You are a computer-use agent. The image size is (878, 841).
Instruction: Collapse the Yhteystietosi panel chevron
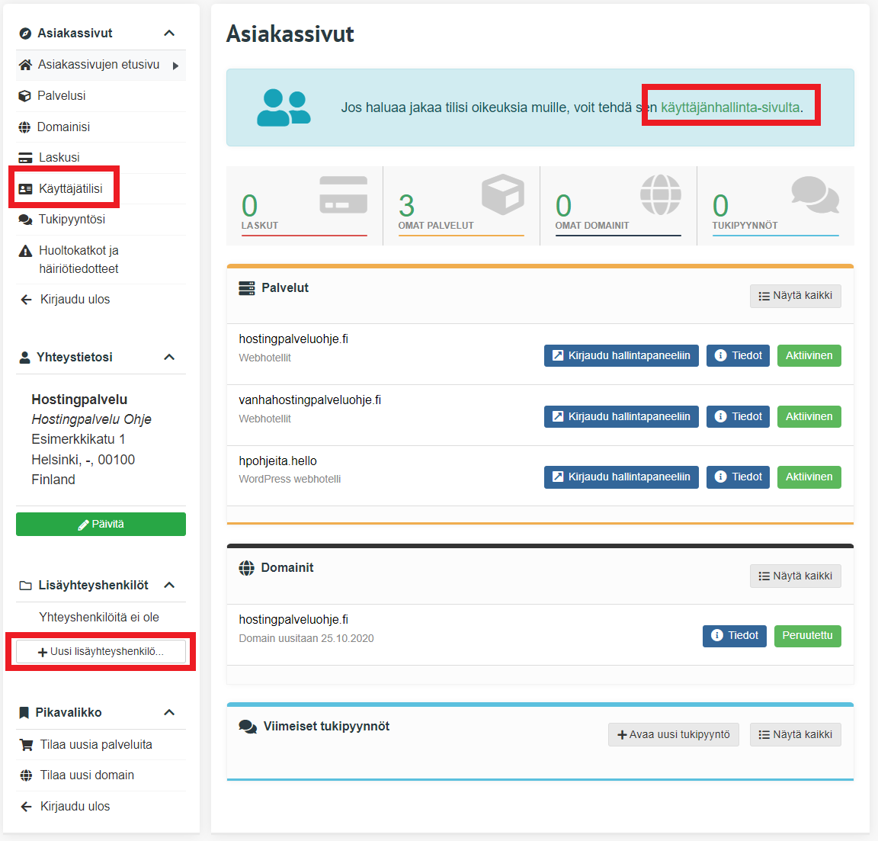[x=169, y=357]
